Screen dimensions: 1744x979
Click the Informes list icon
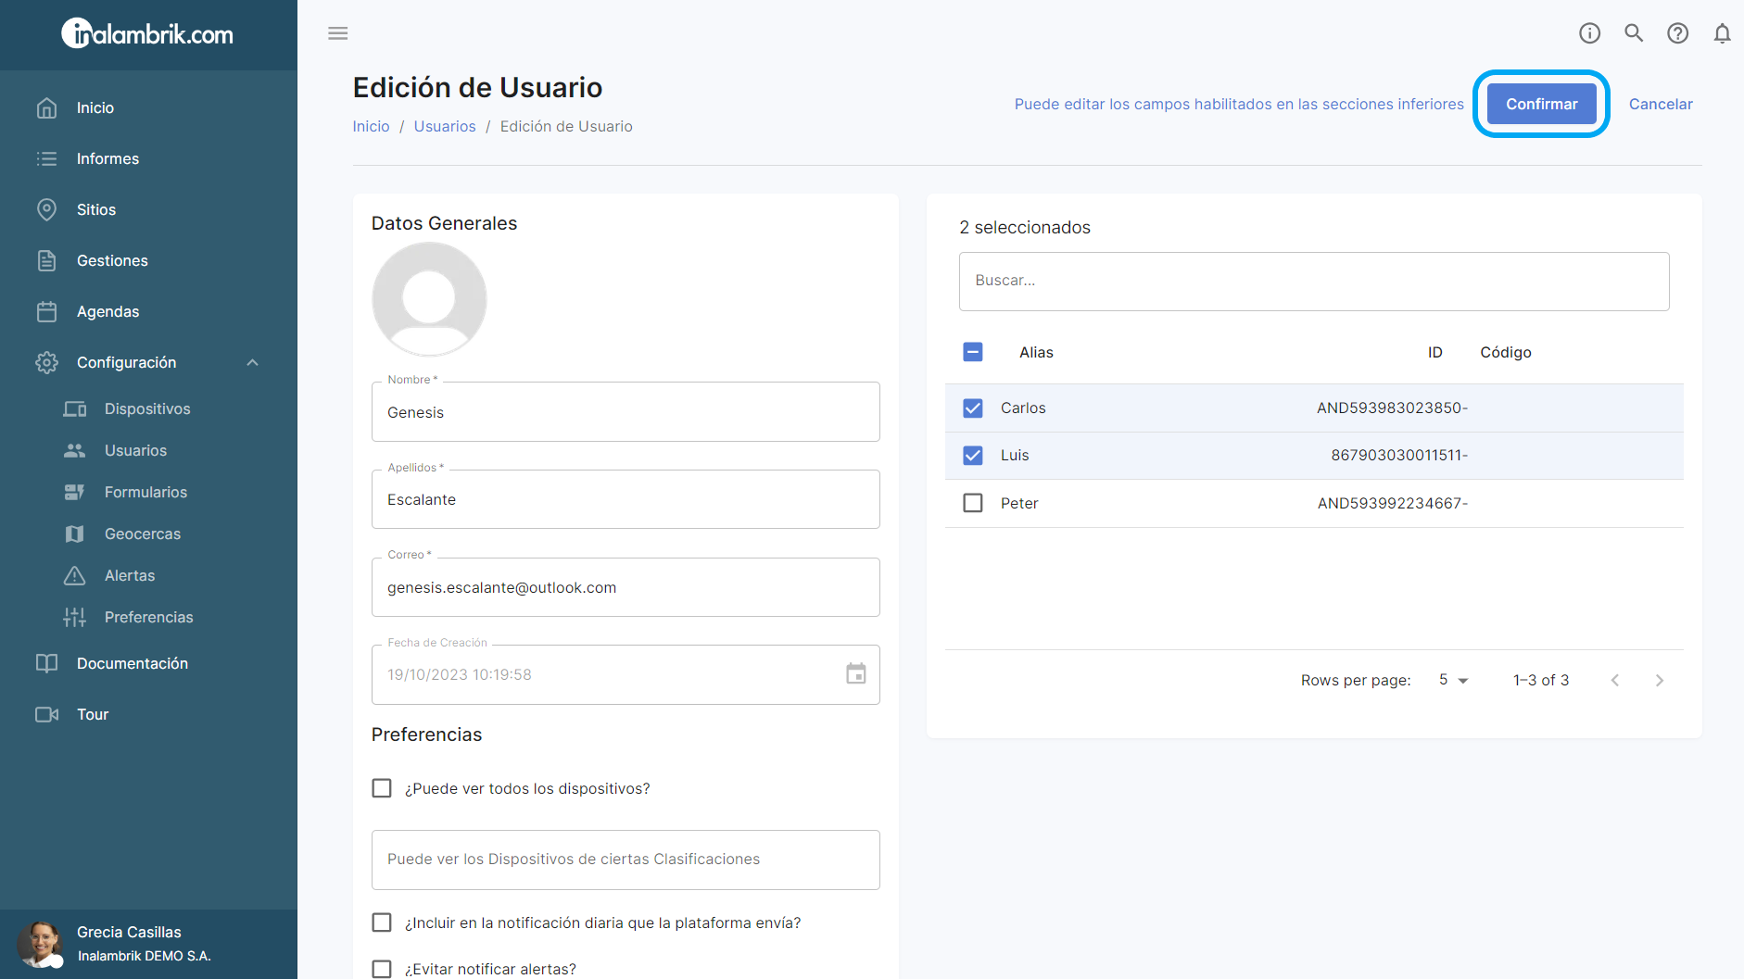click(47, 158)
